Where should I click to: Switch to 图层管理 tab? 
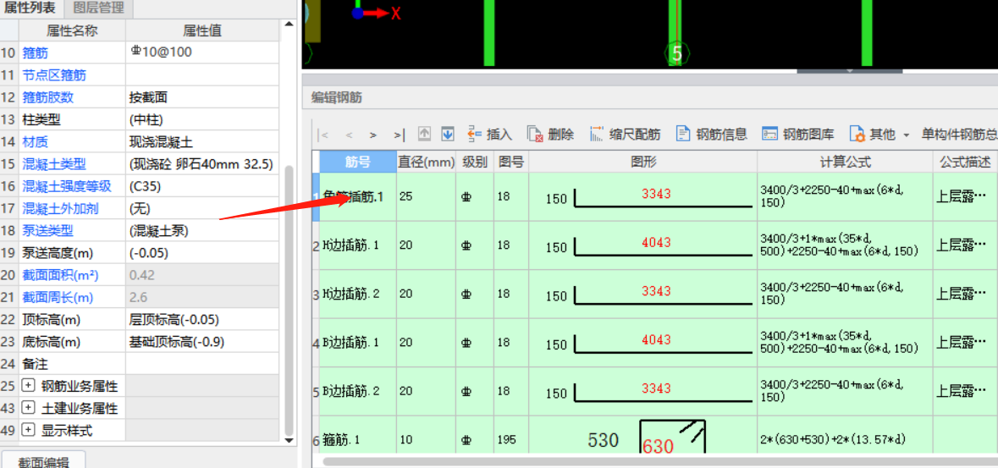click(98, 8)
